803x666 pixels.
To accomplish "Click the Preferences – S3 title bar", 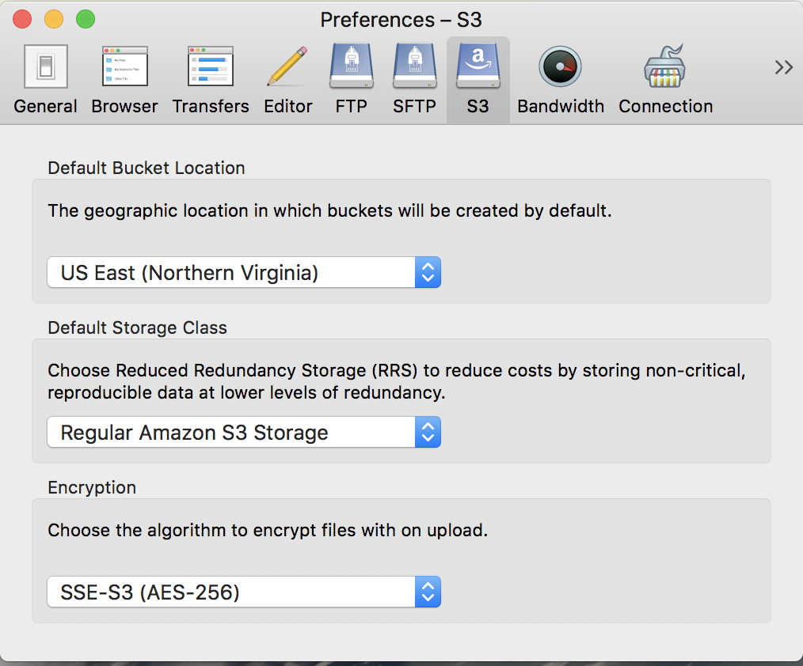I will 401,19.
